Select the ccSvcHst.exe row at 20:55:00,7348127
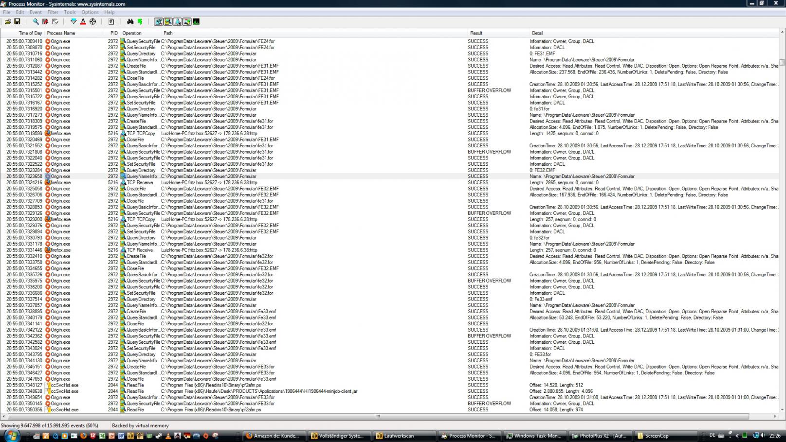Image resolution: width=786 pixels, height=442 pixels. [389, 385]
